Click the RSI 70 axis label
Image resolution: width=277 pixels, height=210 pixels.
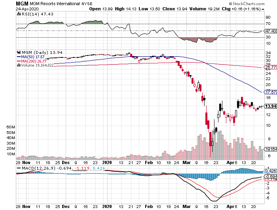click(x=268, y=23)
